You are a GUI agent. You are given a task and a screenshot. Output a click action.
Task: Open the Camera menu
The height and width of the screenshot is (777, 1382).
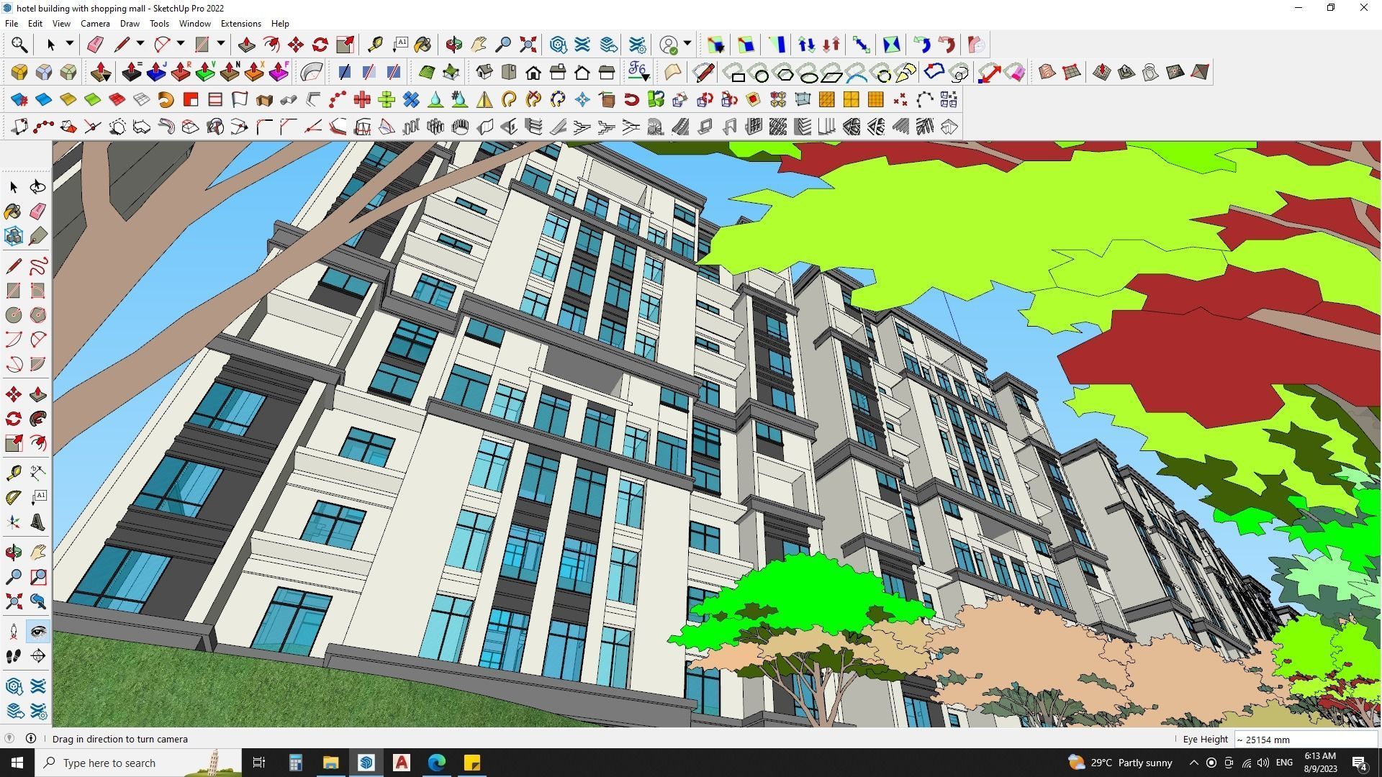(x=95, y=24)
